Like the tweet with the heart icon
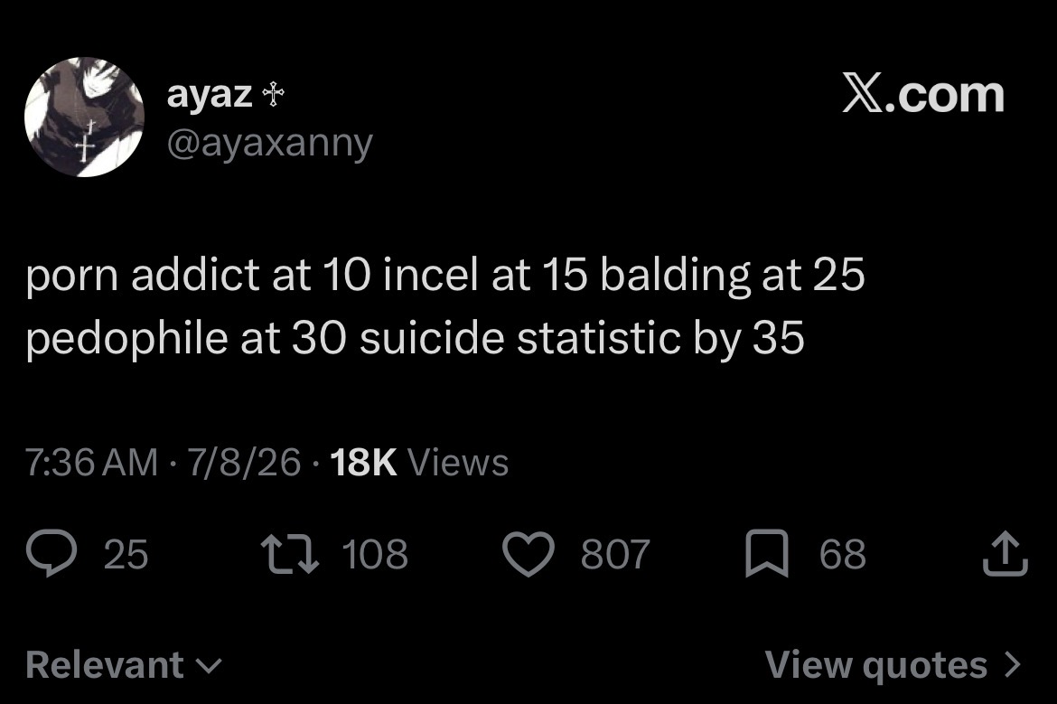 point(528,554)
